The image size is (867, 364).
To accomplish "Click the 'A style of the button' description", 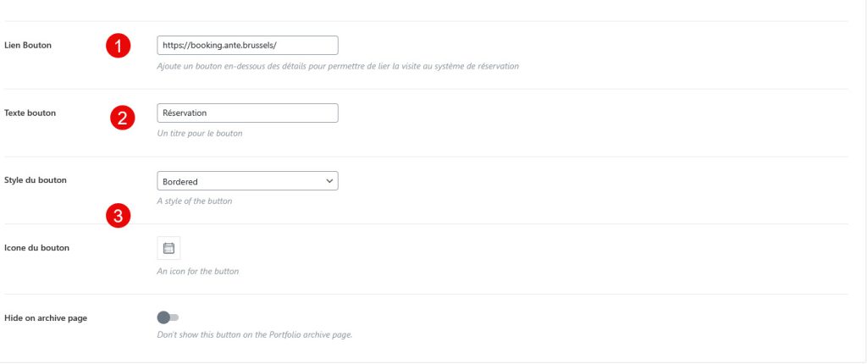I will pyautogui.click(x=195, y=201).
